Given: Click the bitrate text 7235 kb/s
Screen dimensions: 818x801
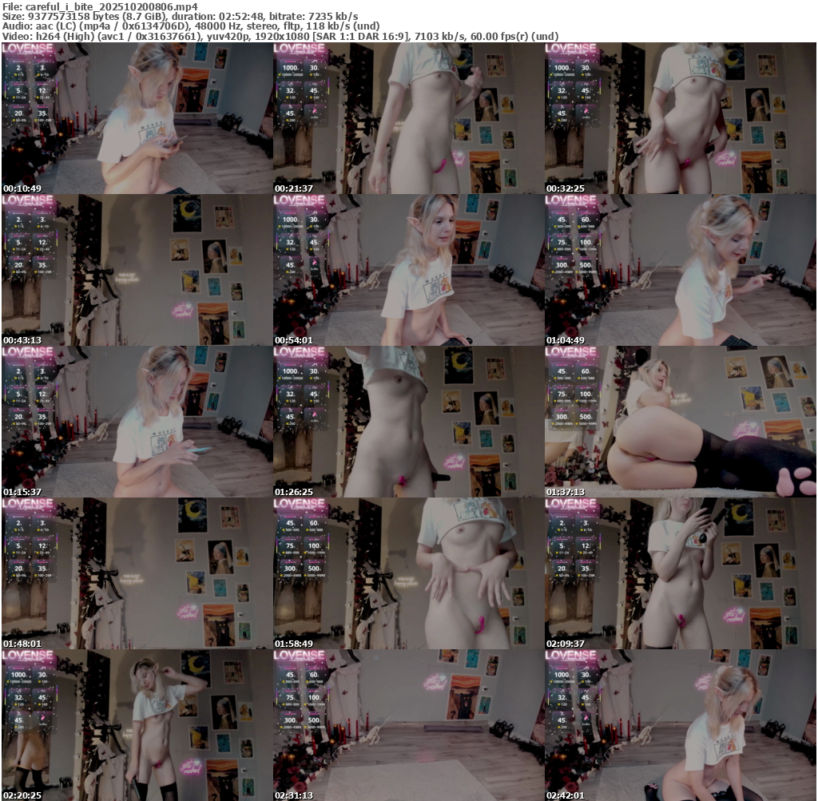Looking at the screenshot, I should tap(332, 17).
